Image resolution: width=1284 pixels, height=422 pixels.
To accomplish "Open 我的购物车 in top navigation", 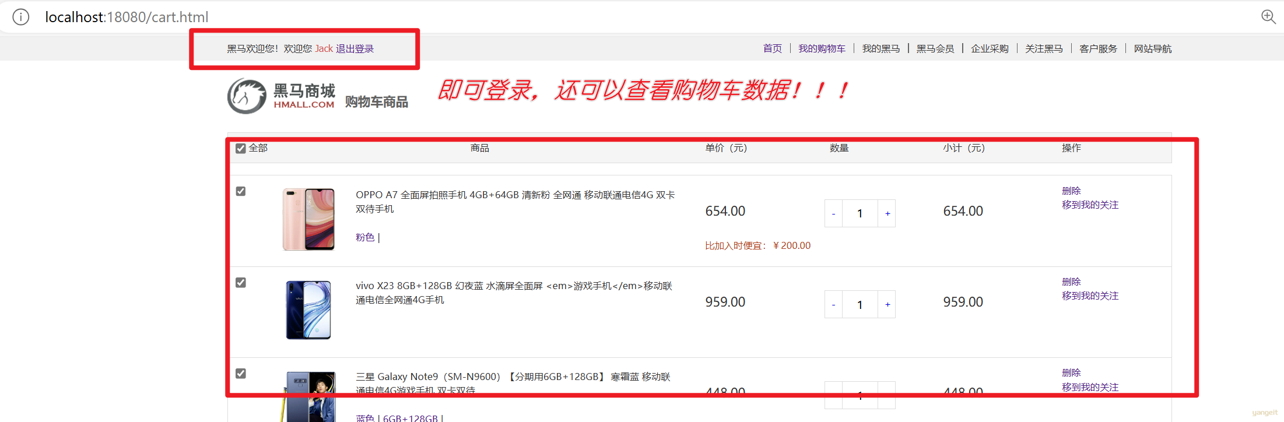I will 822,48.
